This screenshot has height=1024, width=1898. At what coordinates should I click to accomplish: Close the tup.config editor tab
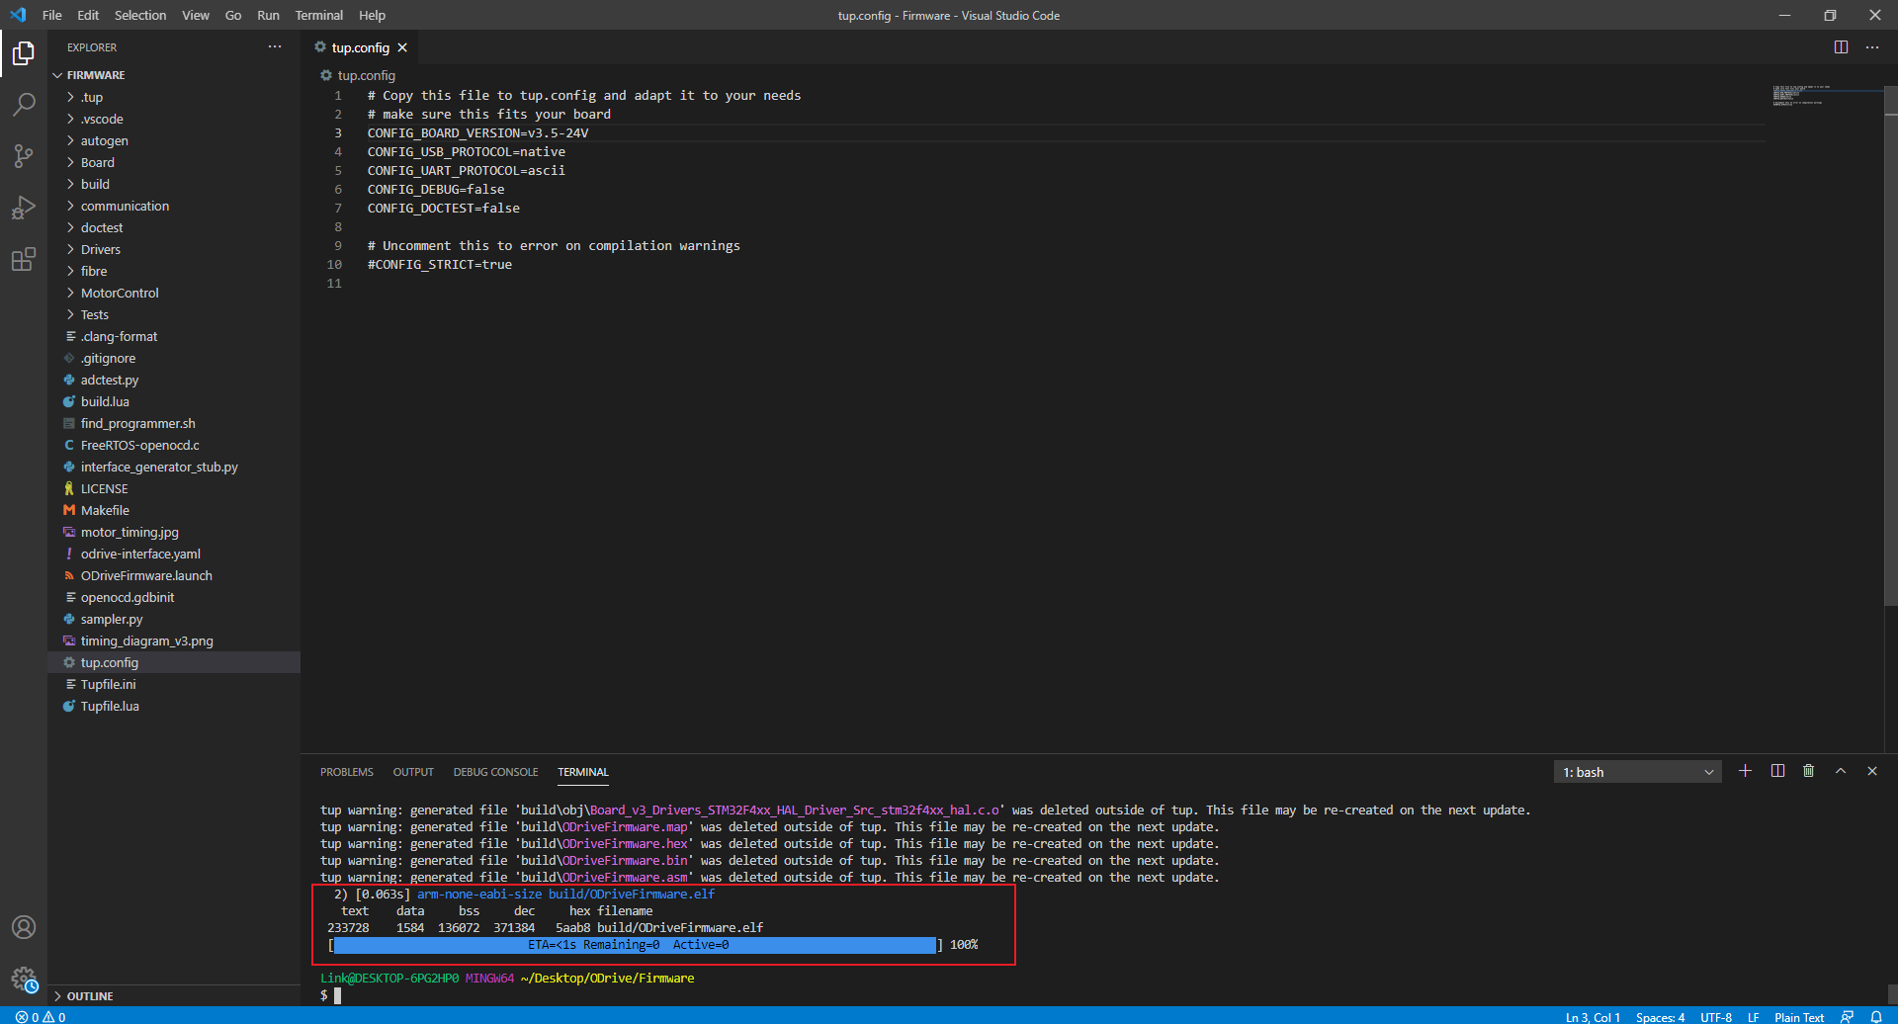(x=402, y=47)
